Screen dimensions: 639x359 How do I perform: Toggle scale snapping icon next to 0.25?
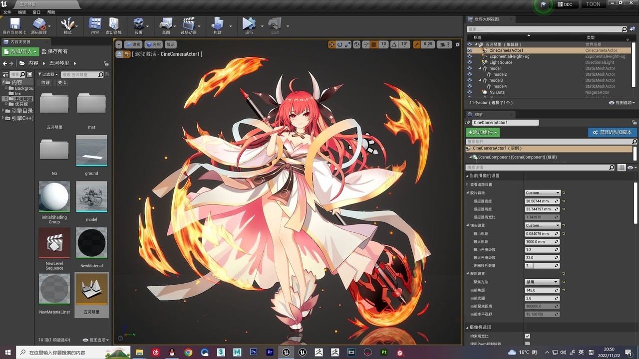(x=416, y=44)
